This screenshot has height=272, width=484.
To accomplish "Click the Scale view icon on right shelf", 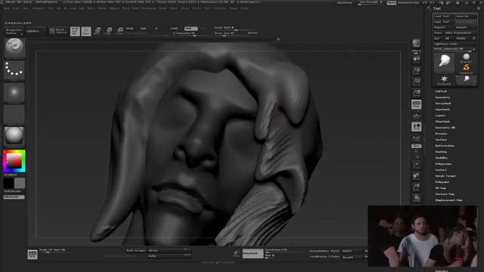I will pos(416,187).
